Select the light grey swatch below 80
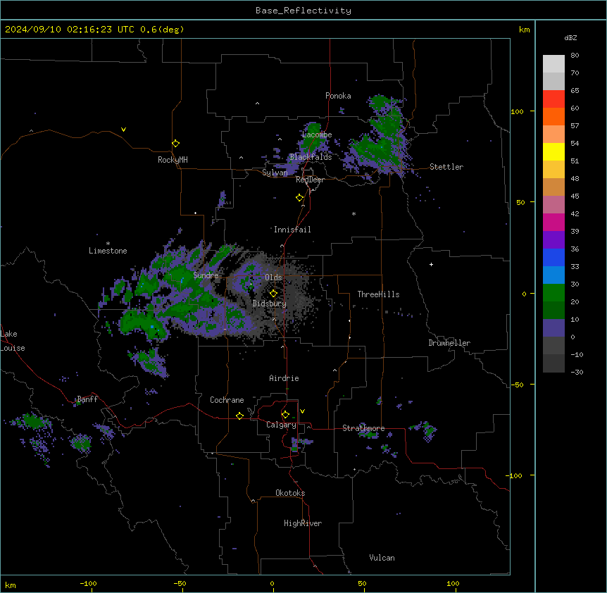The image size is (607, 593). click(x=553, y=64)
